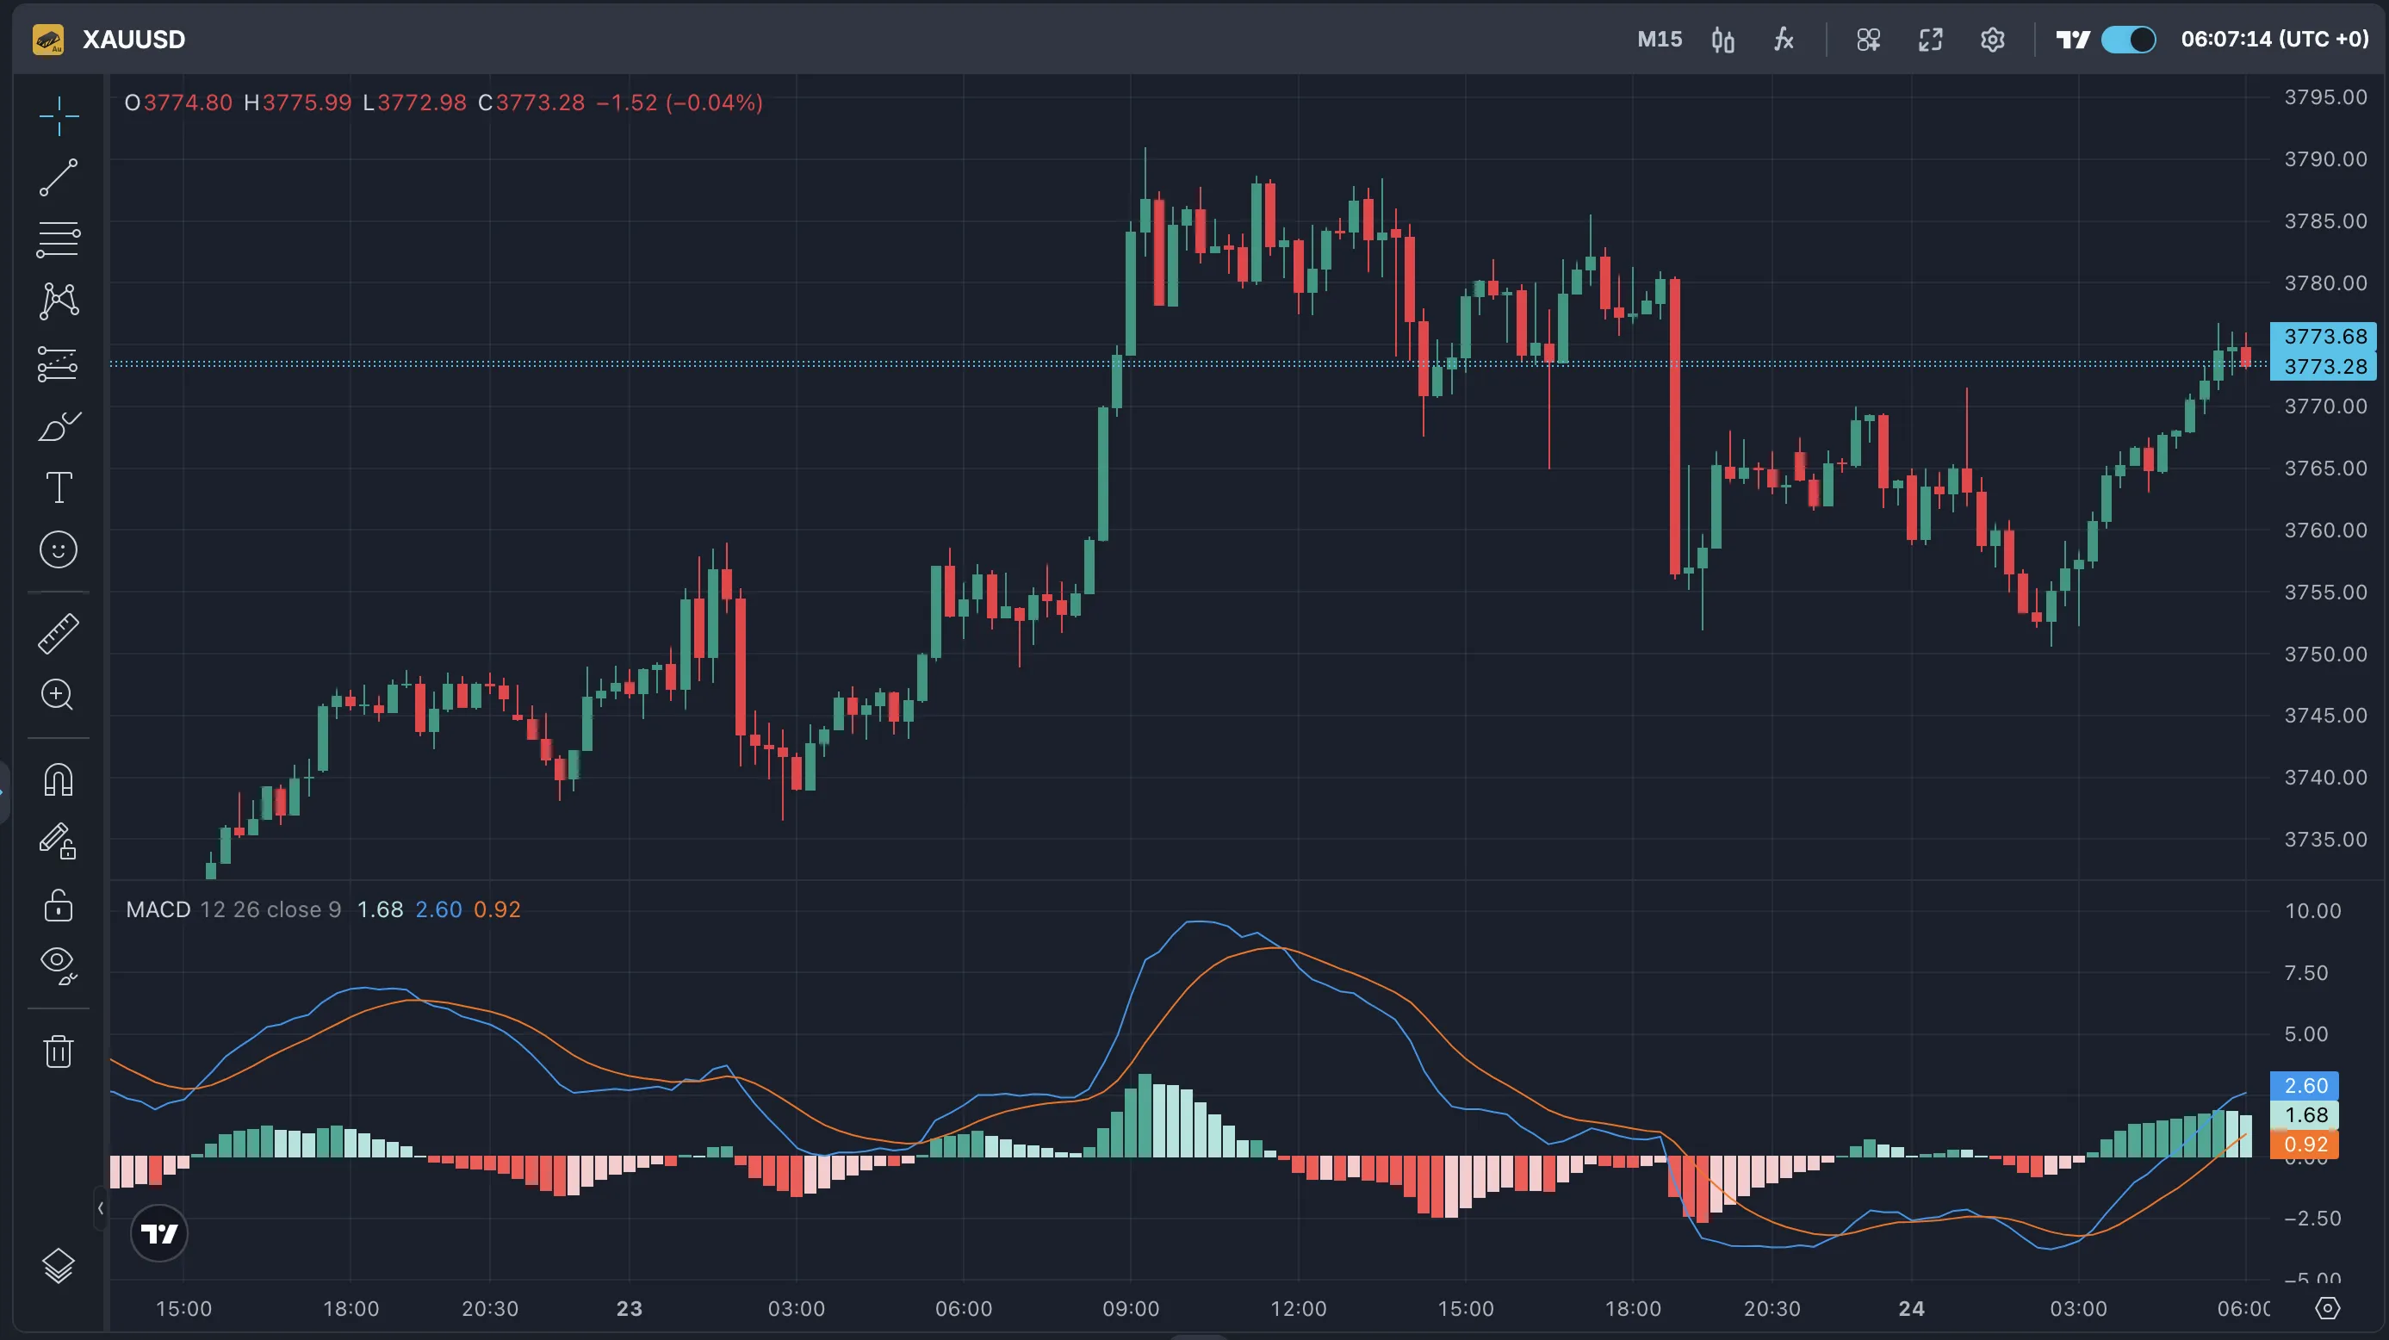2389x1340 pixels.
Task: Click the zoom in tool
Action: tap(59, 695)
